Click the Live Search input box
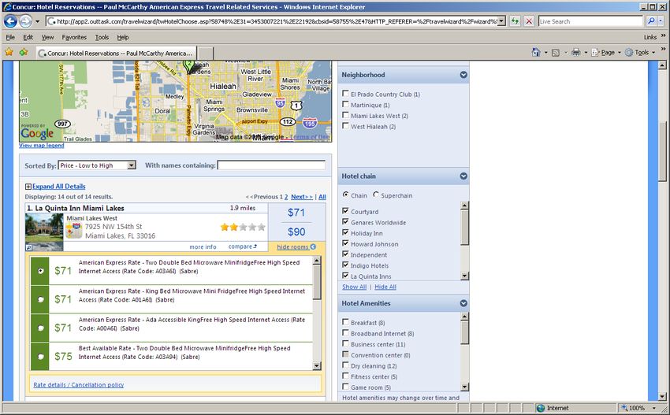Viewport: 670px width, 415px height. click(590, 21)
